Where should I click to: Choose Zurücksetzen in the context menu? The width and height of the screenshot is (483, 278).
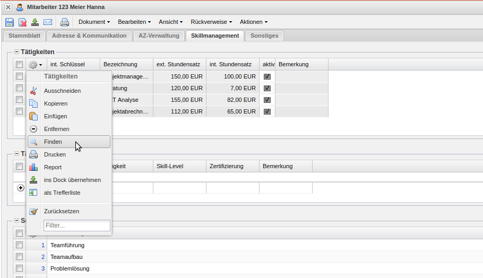coord(62,211)
